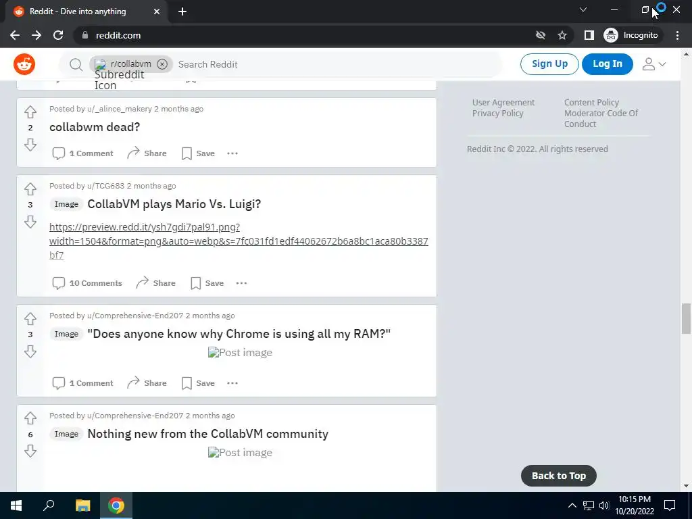Show hidden system tray icons
Image resolution: width=692 pixels, height=519 pixels.
tap(572, 505)
